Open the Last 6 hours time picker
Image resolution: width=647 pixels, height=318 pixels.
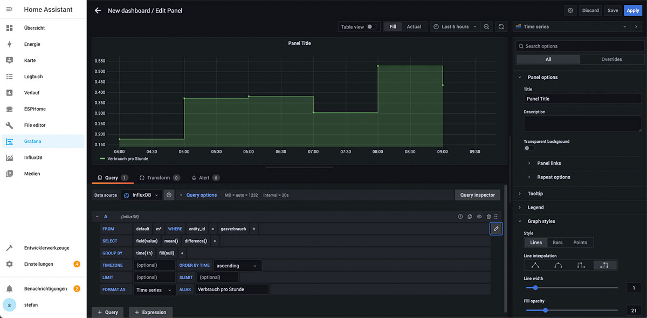[x=455, y=27]
